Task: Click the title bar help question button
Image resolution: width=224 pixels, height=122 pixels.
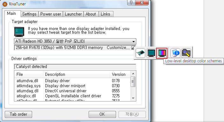Action: 131,3
